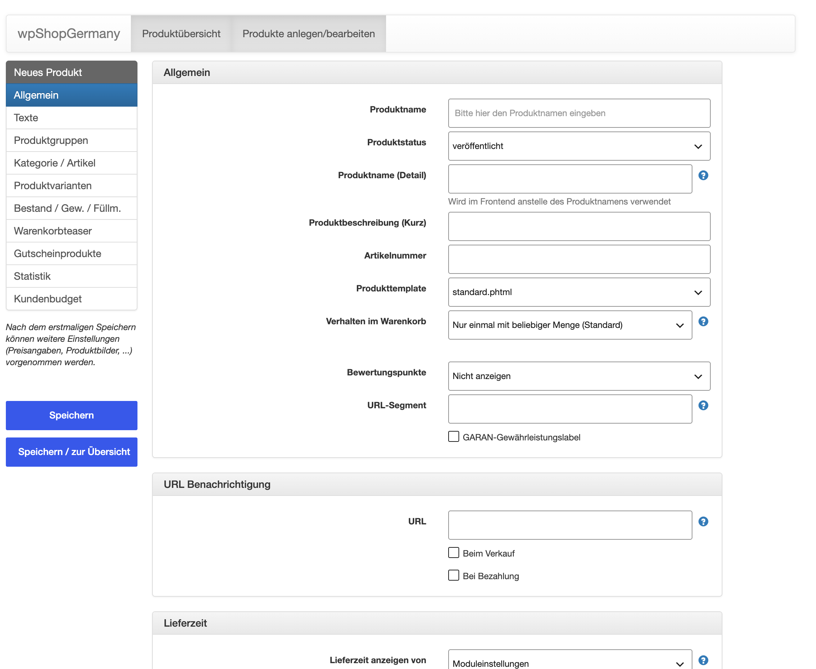Open Bestand / Gew. / Füllm. section
The image size is (816, 669).
tap(71, 209)
